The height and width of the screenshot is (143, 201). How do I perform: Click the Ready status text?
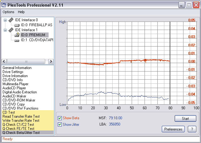(8, 139)
